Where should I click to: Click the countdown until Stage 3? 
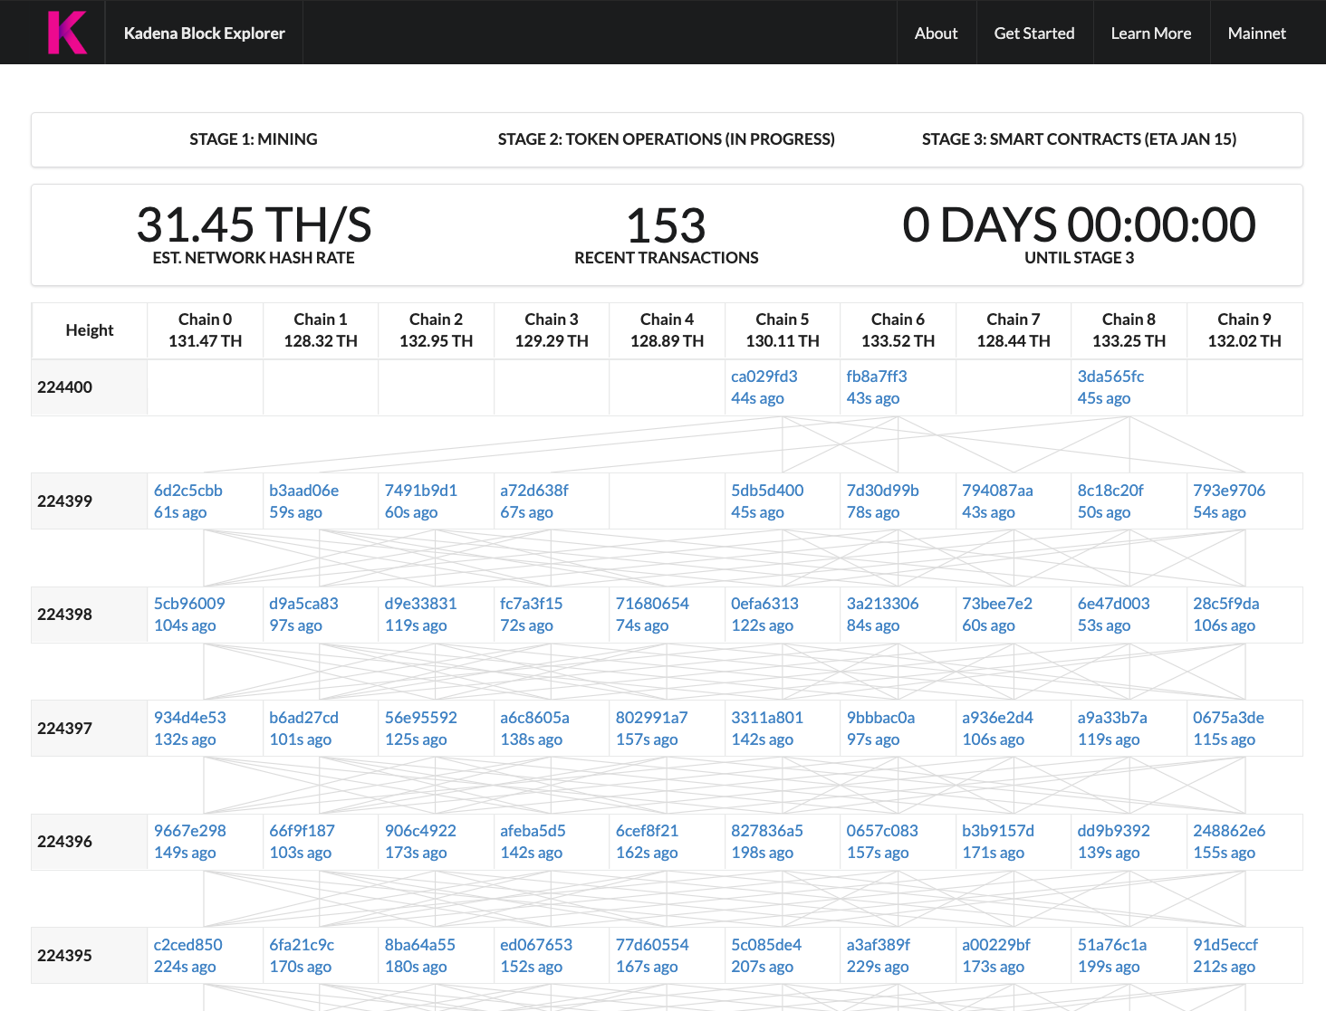1079,224
